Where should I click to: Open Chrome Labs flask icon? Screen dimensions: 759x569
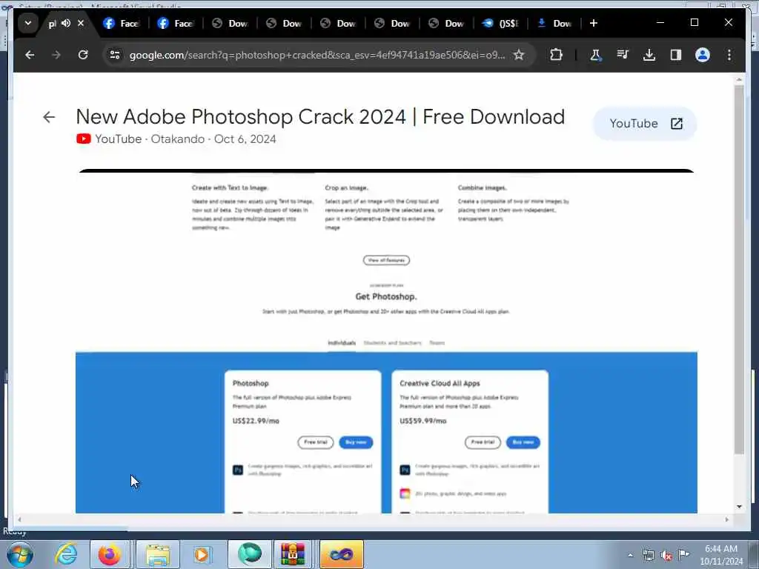click(x=595, y=55)
